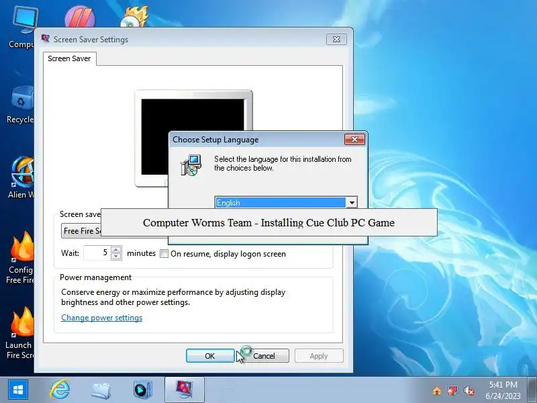Expand the English language dropdown
Image resolution: width=537 pixels, height=403 pixels.
click(x=352, y=203)
